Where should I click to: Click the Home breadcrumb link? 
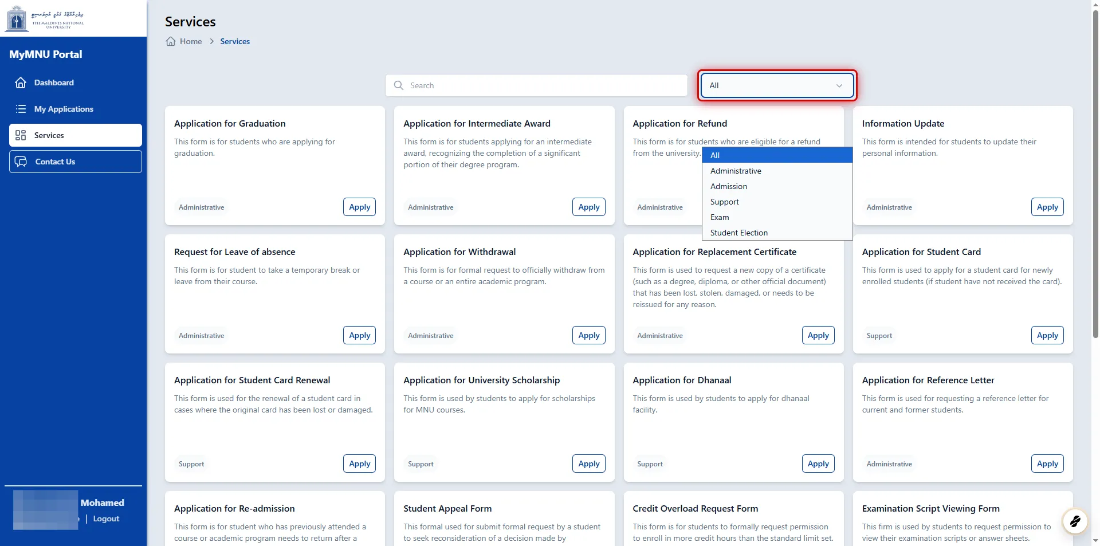(191, 41)
